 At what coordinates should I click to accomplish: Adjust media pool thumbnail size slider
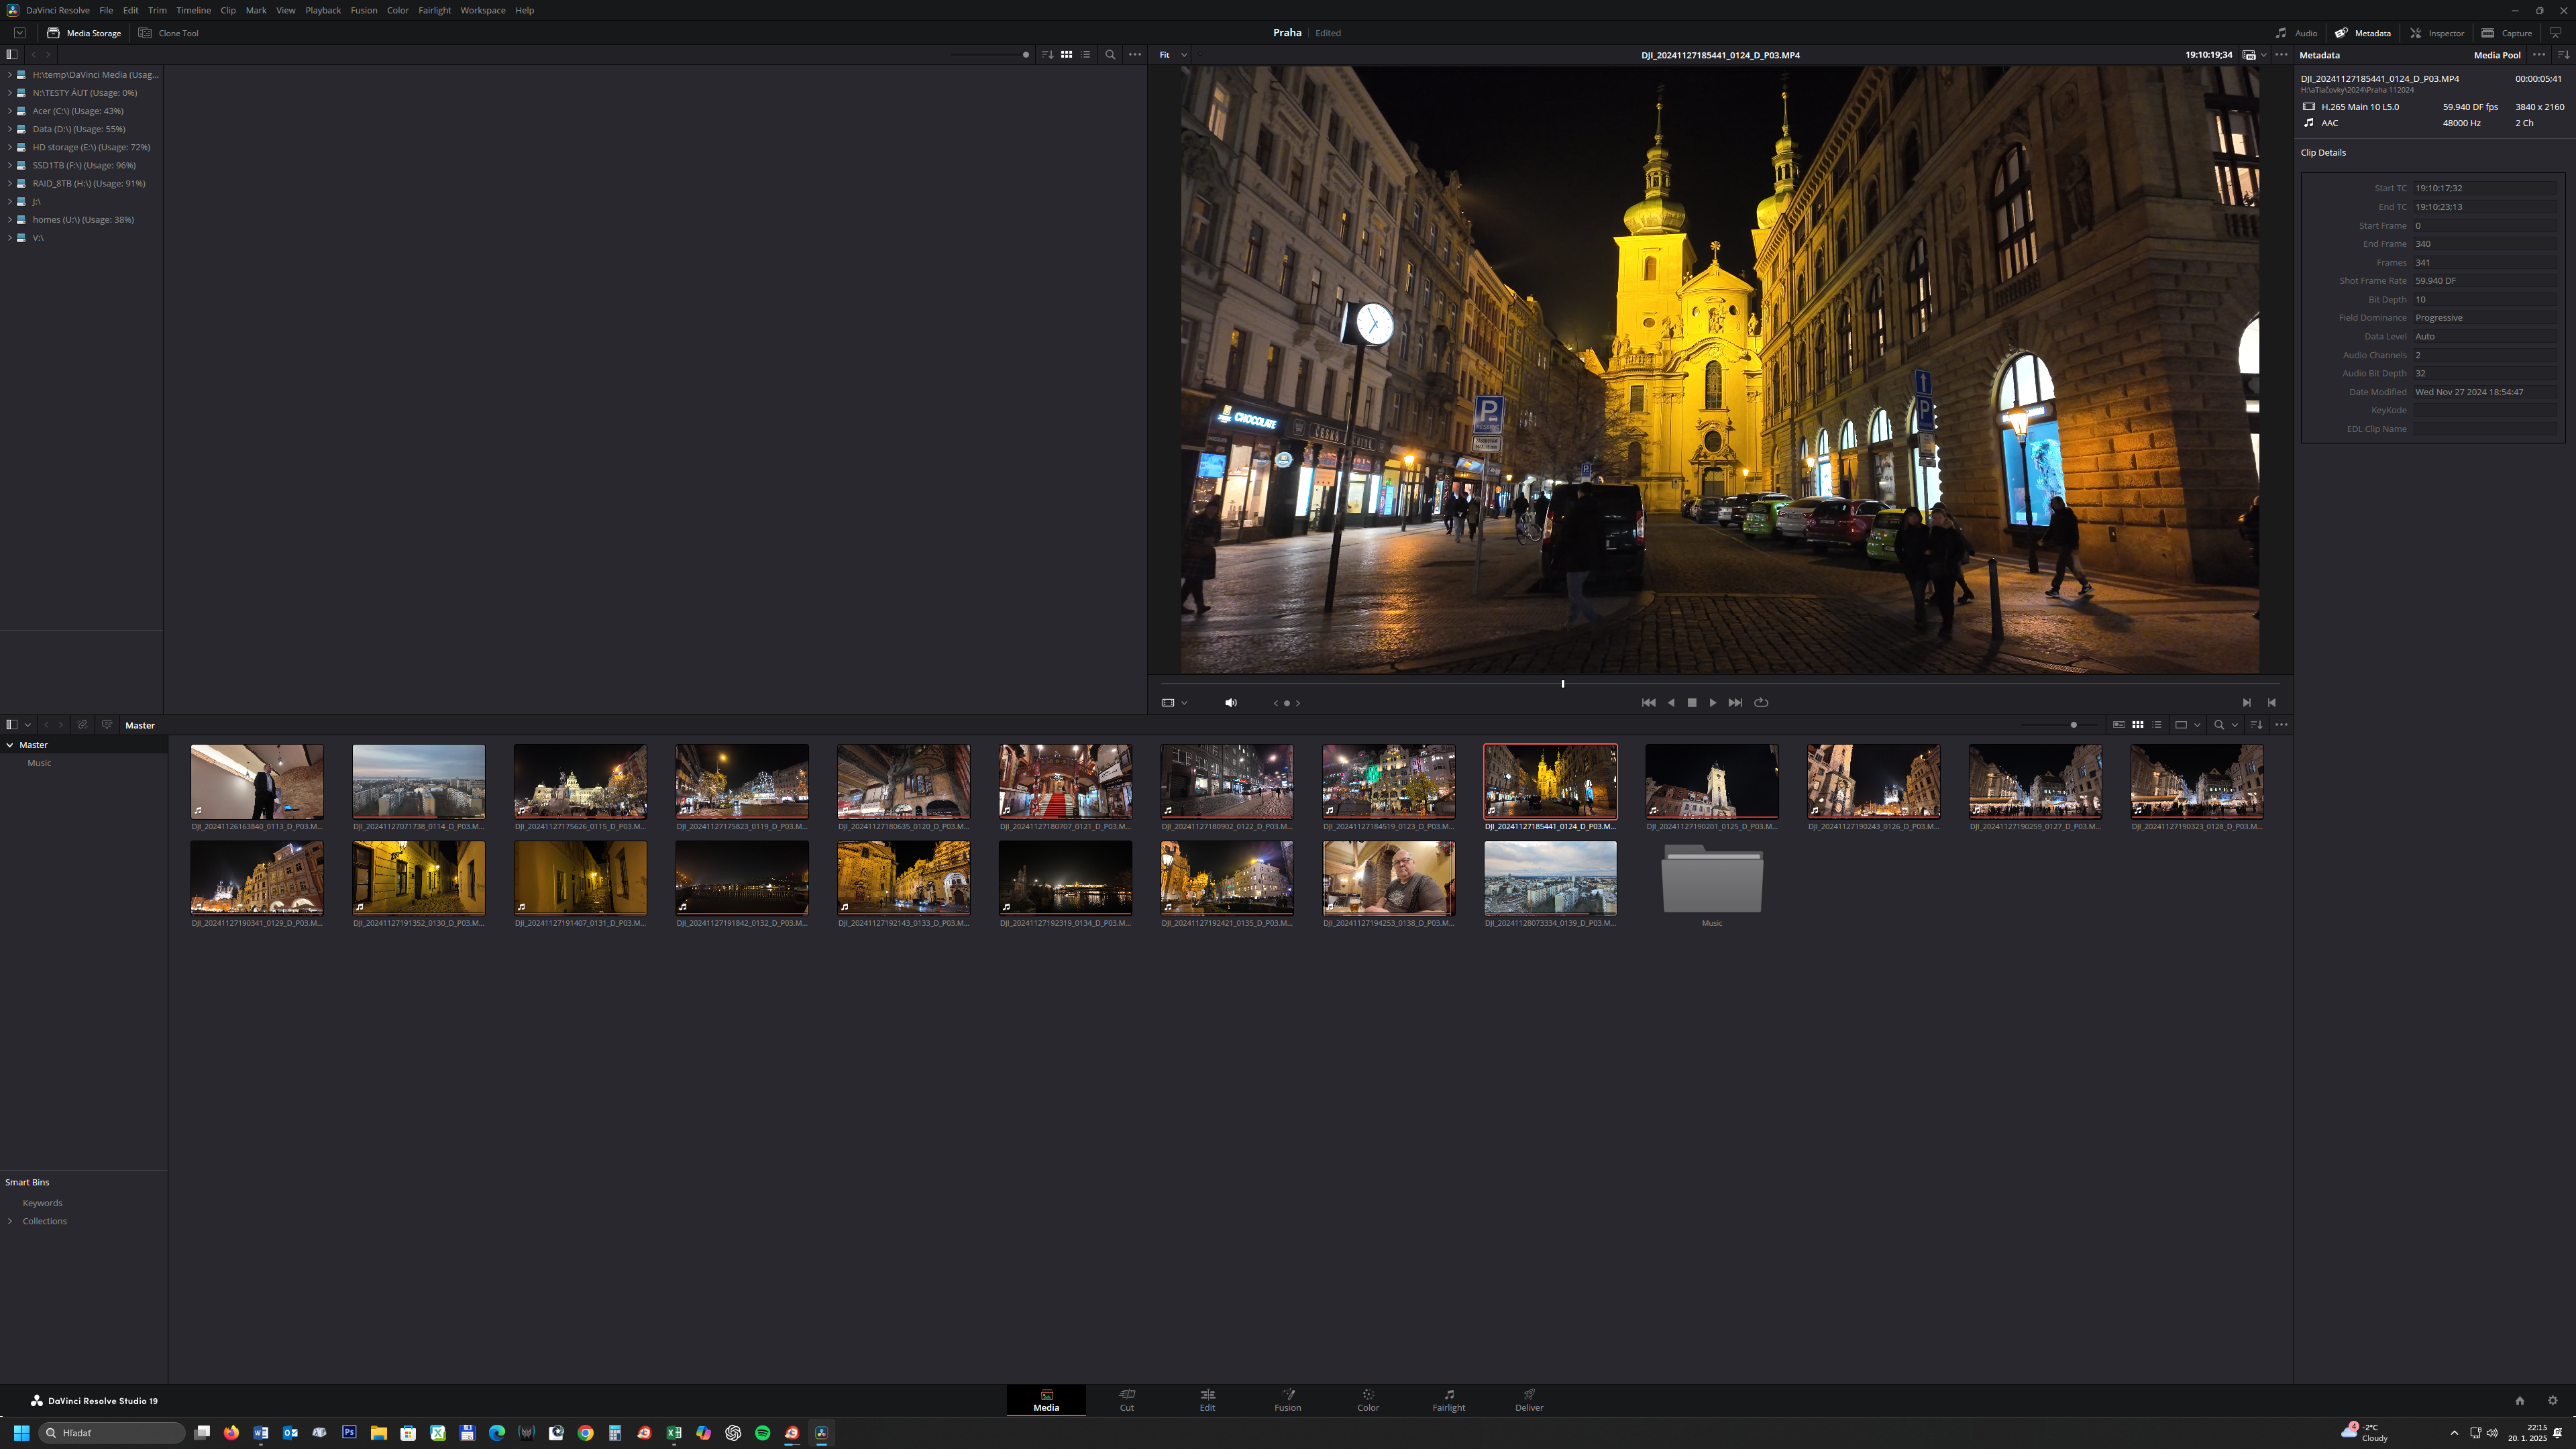coord(2073,725)
